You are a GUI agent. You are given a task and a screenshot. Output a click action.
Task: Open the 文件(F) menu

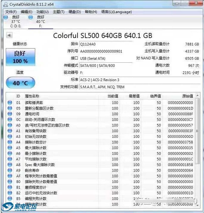(11, 12)
